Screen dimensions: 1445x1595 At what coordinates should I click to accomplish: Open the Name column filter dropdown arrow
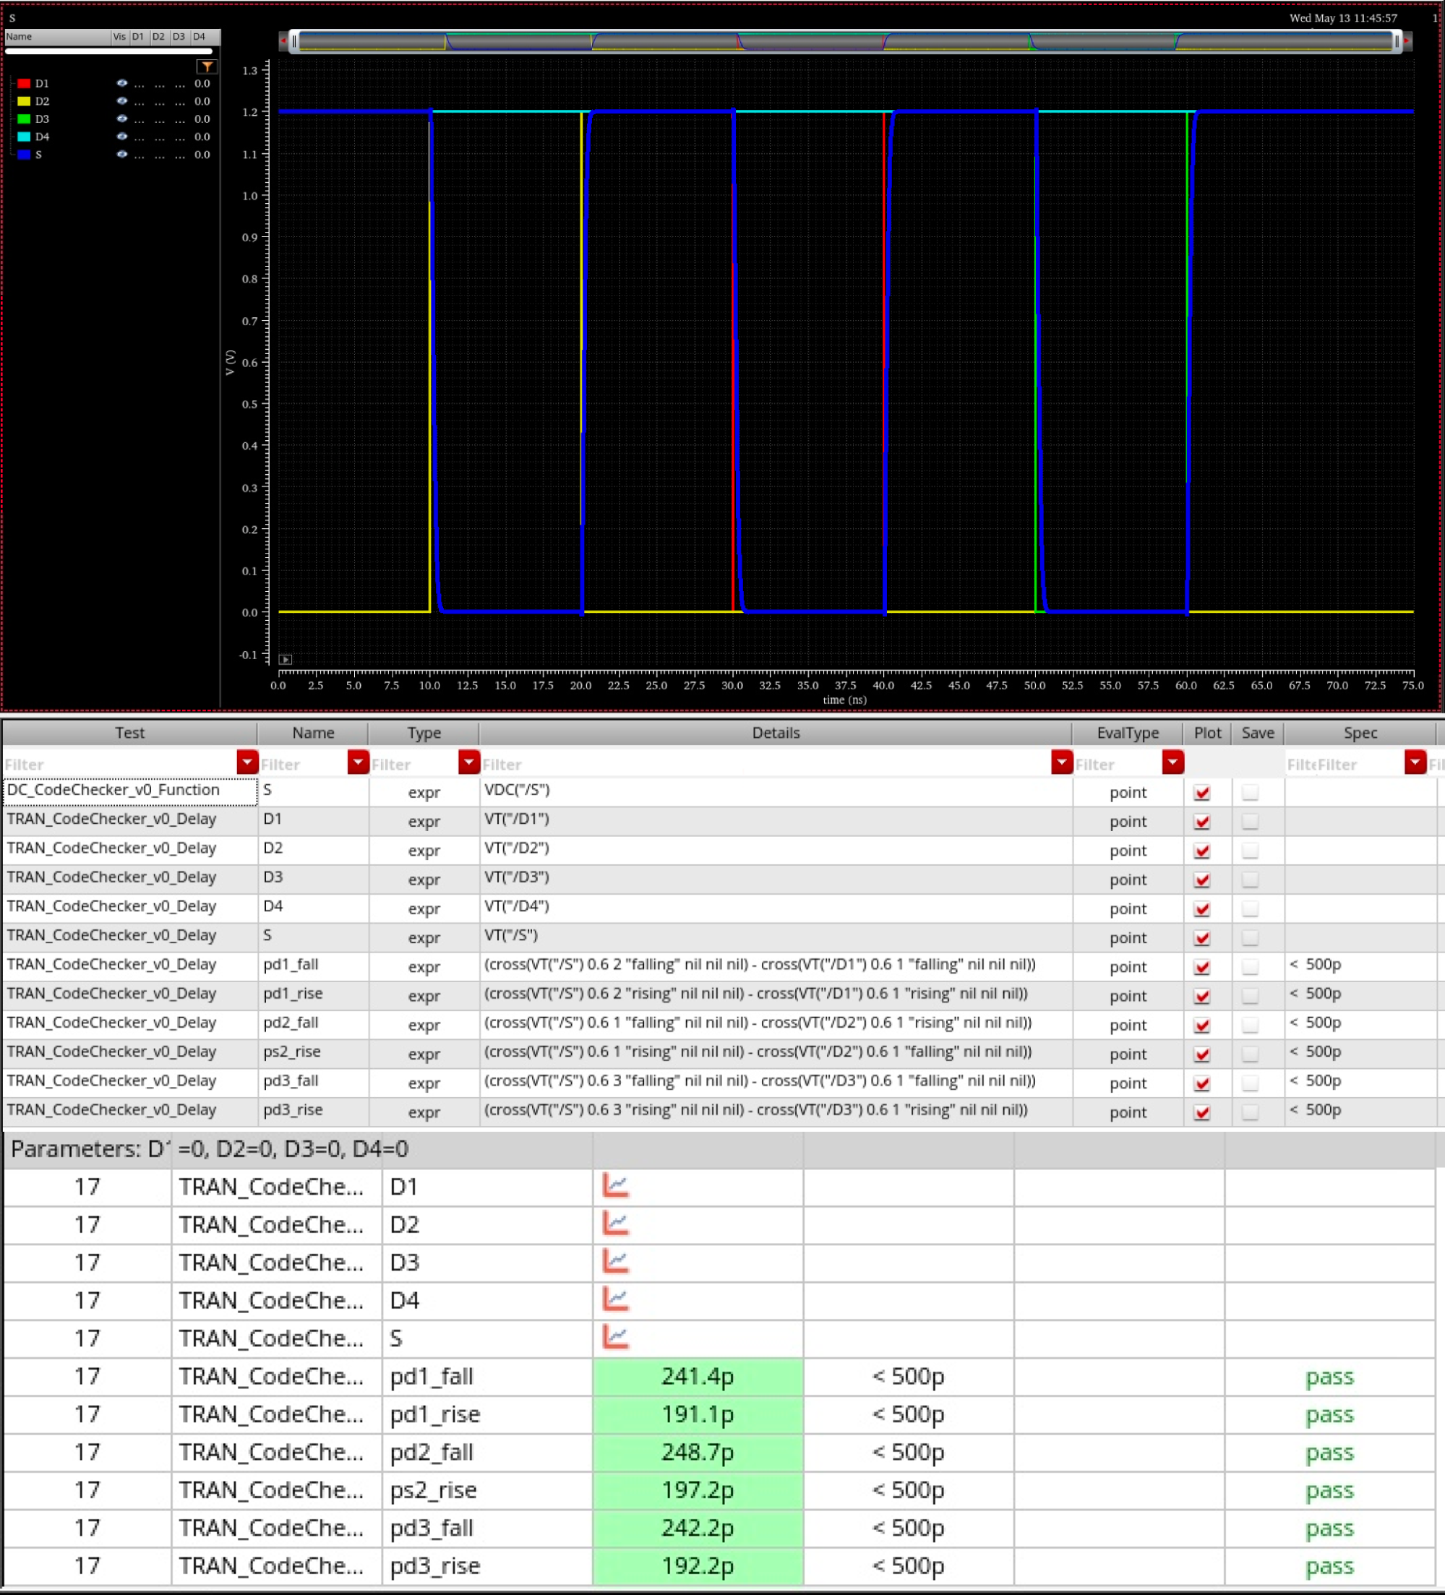pyautogui.click(x=358, y=762)
